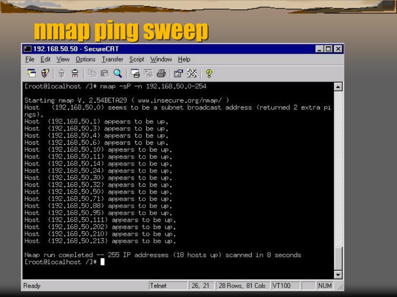Click the Host 192.168.50.1 line
Screen dimensions: 397x297
(96, 121)
